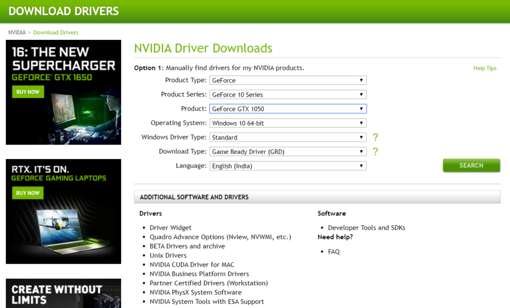This screenshot has height=308, width=510.
Task: Open the Help Tips link
Action: (x=485, y=68)
